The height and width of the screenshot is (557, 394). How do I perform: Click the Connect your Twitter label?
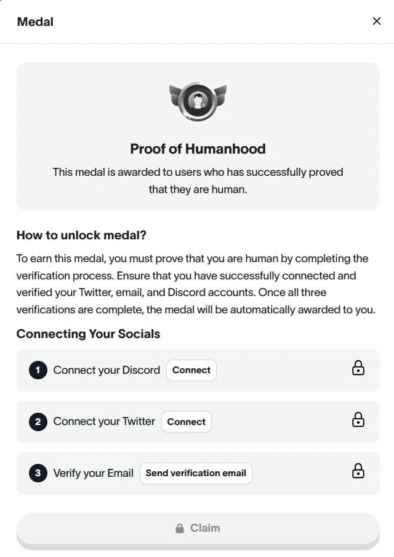(104, 422)
